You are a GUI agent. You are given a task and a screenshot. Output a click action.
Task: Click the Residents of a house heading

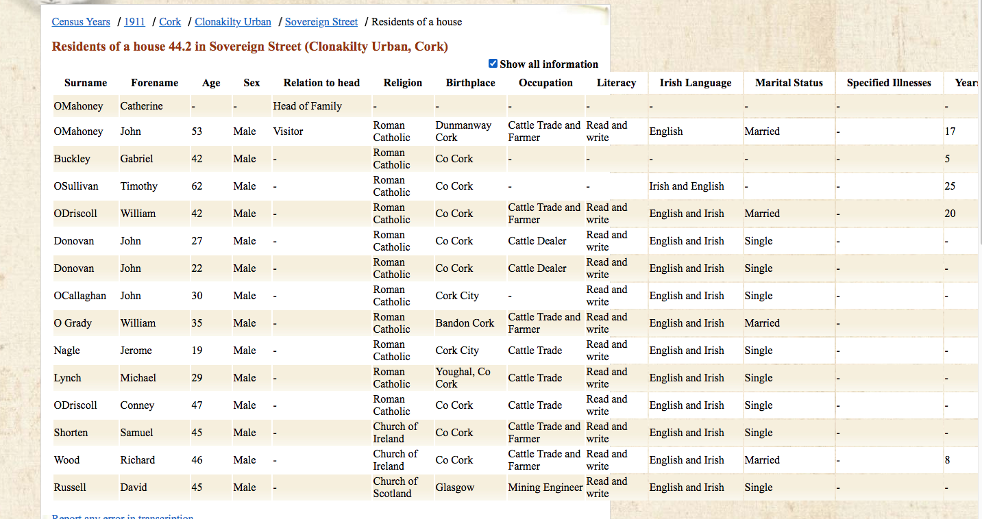coord(250,47)
